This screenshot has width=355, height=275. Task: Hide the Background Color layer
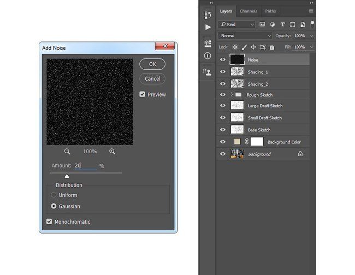(x=223, y=141)
